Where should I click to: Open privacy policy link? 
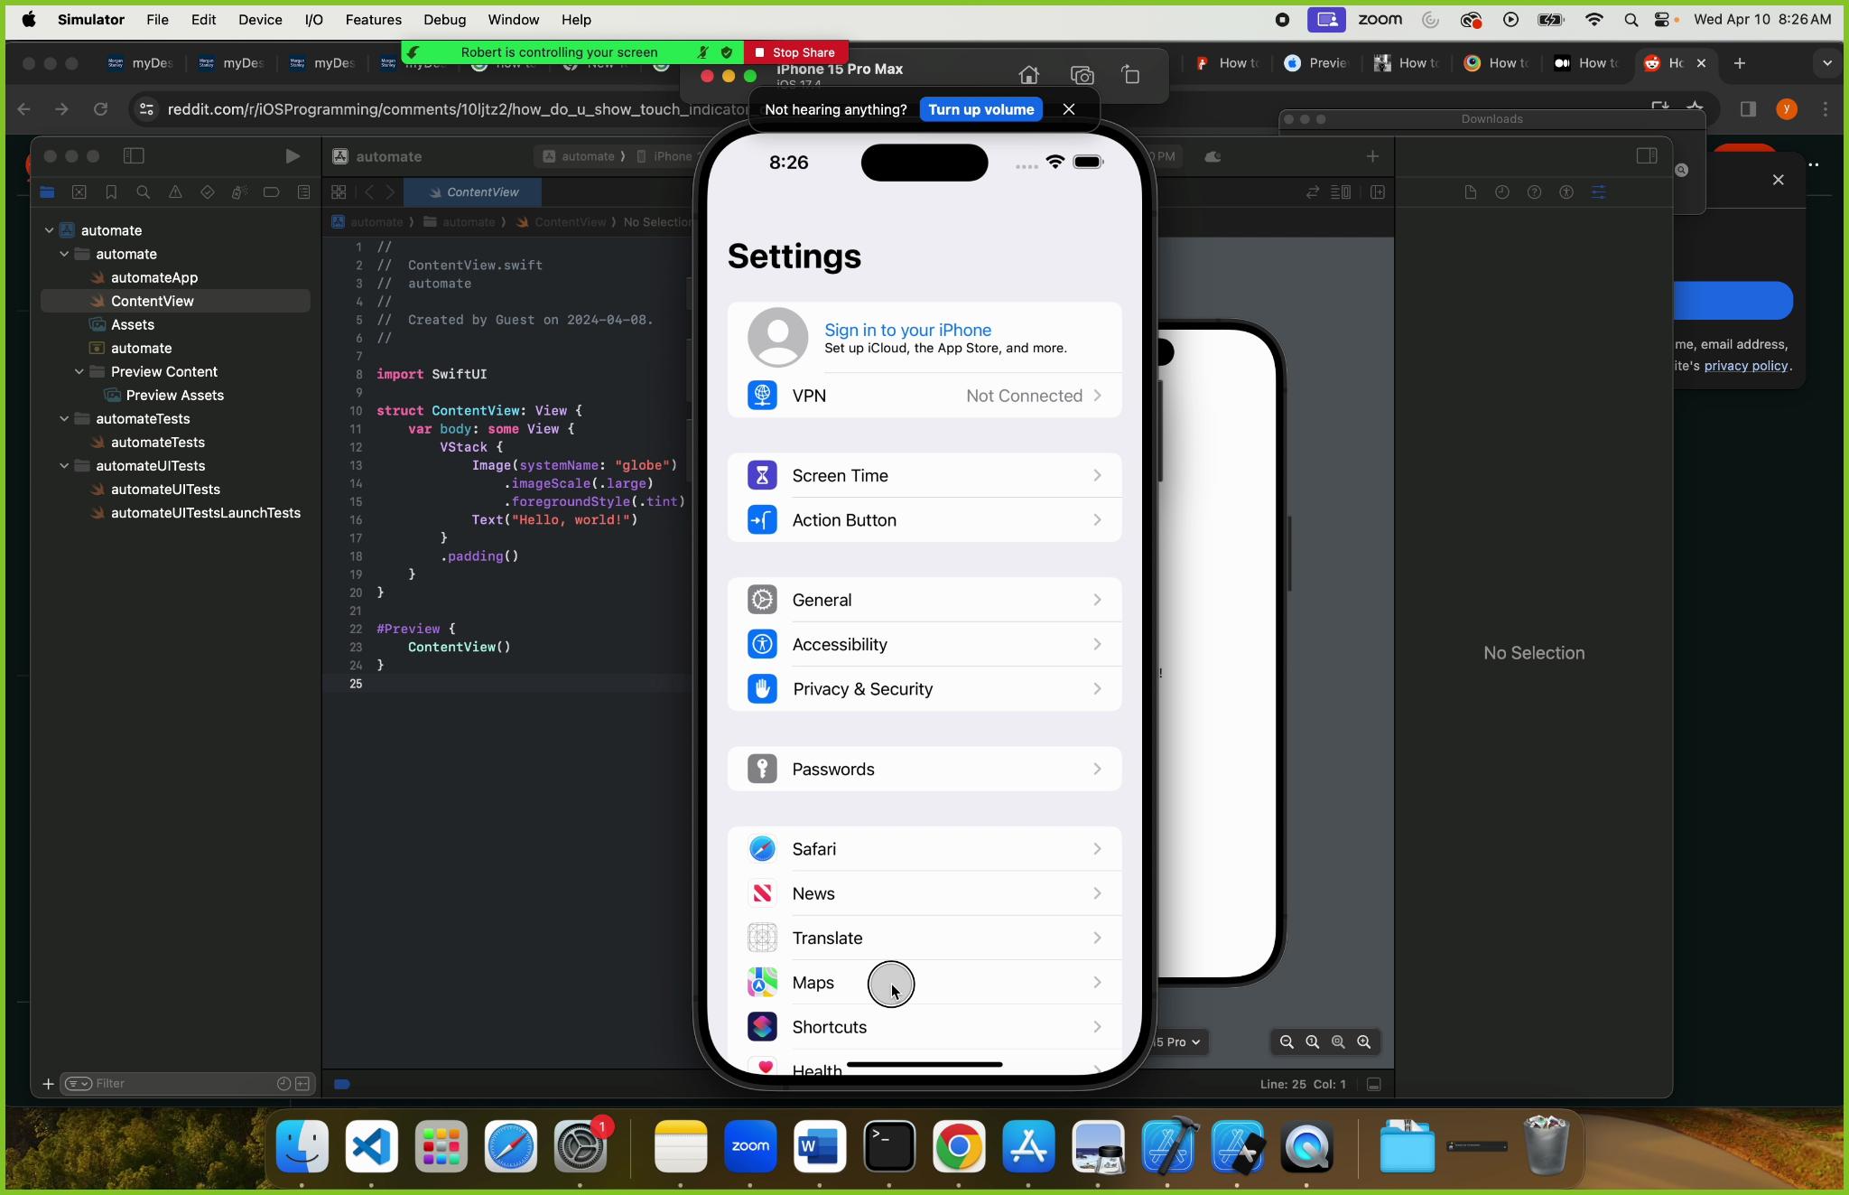1745,366
